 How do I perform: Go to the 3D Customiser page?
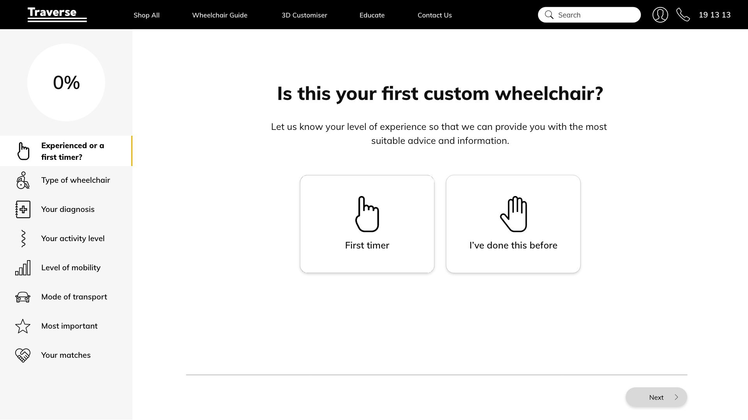[x=304, y=15]
